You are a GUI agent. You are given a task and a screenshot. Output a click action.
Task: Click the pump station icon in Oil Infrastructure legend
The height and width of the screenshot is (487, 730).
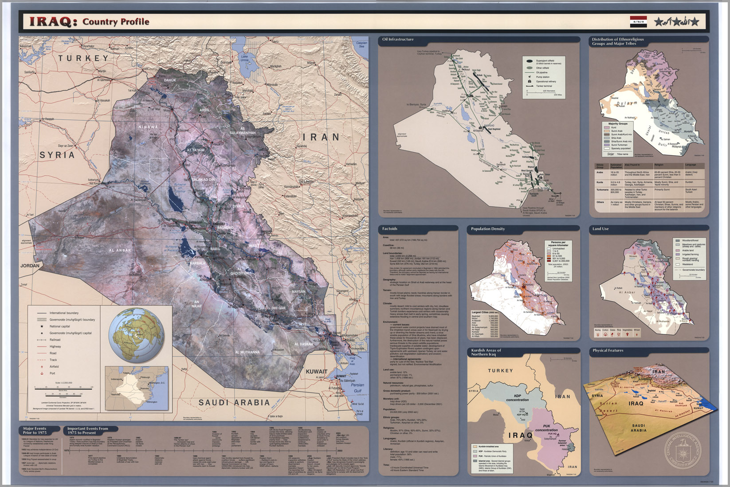pyautogui.click(x=530, y=77)
